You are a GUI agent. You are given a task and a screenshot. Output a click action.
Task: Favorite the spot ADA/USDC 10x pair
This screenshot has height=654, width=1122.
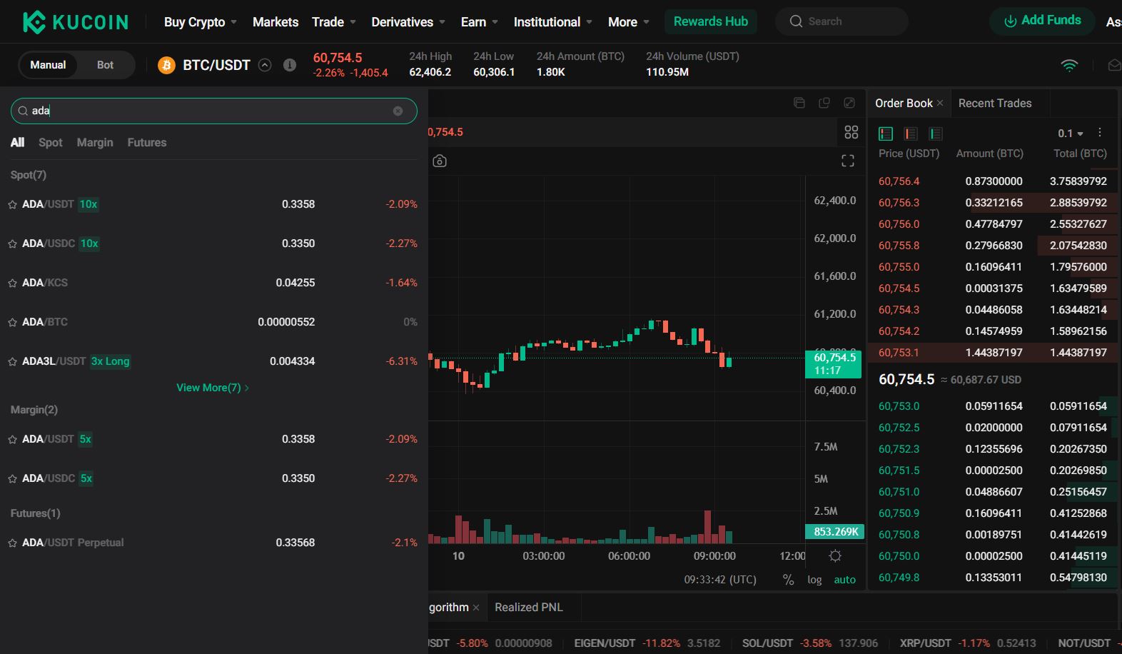point(12,244)
